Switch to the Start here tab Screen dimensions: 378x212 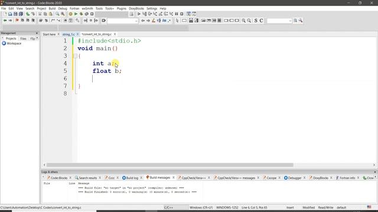[49, 34]
